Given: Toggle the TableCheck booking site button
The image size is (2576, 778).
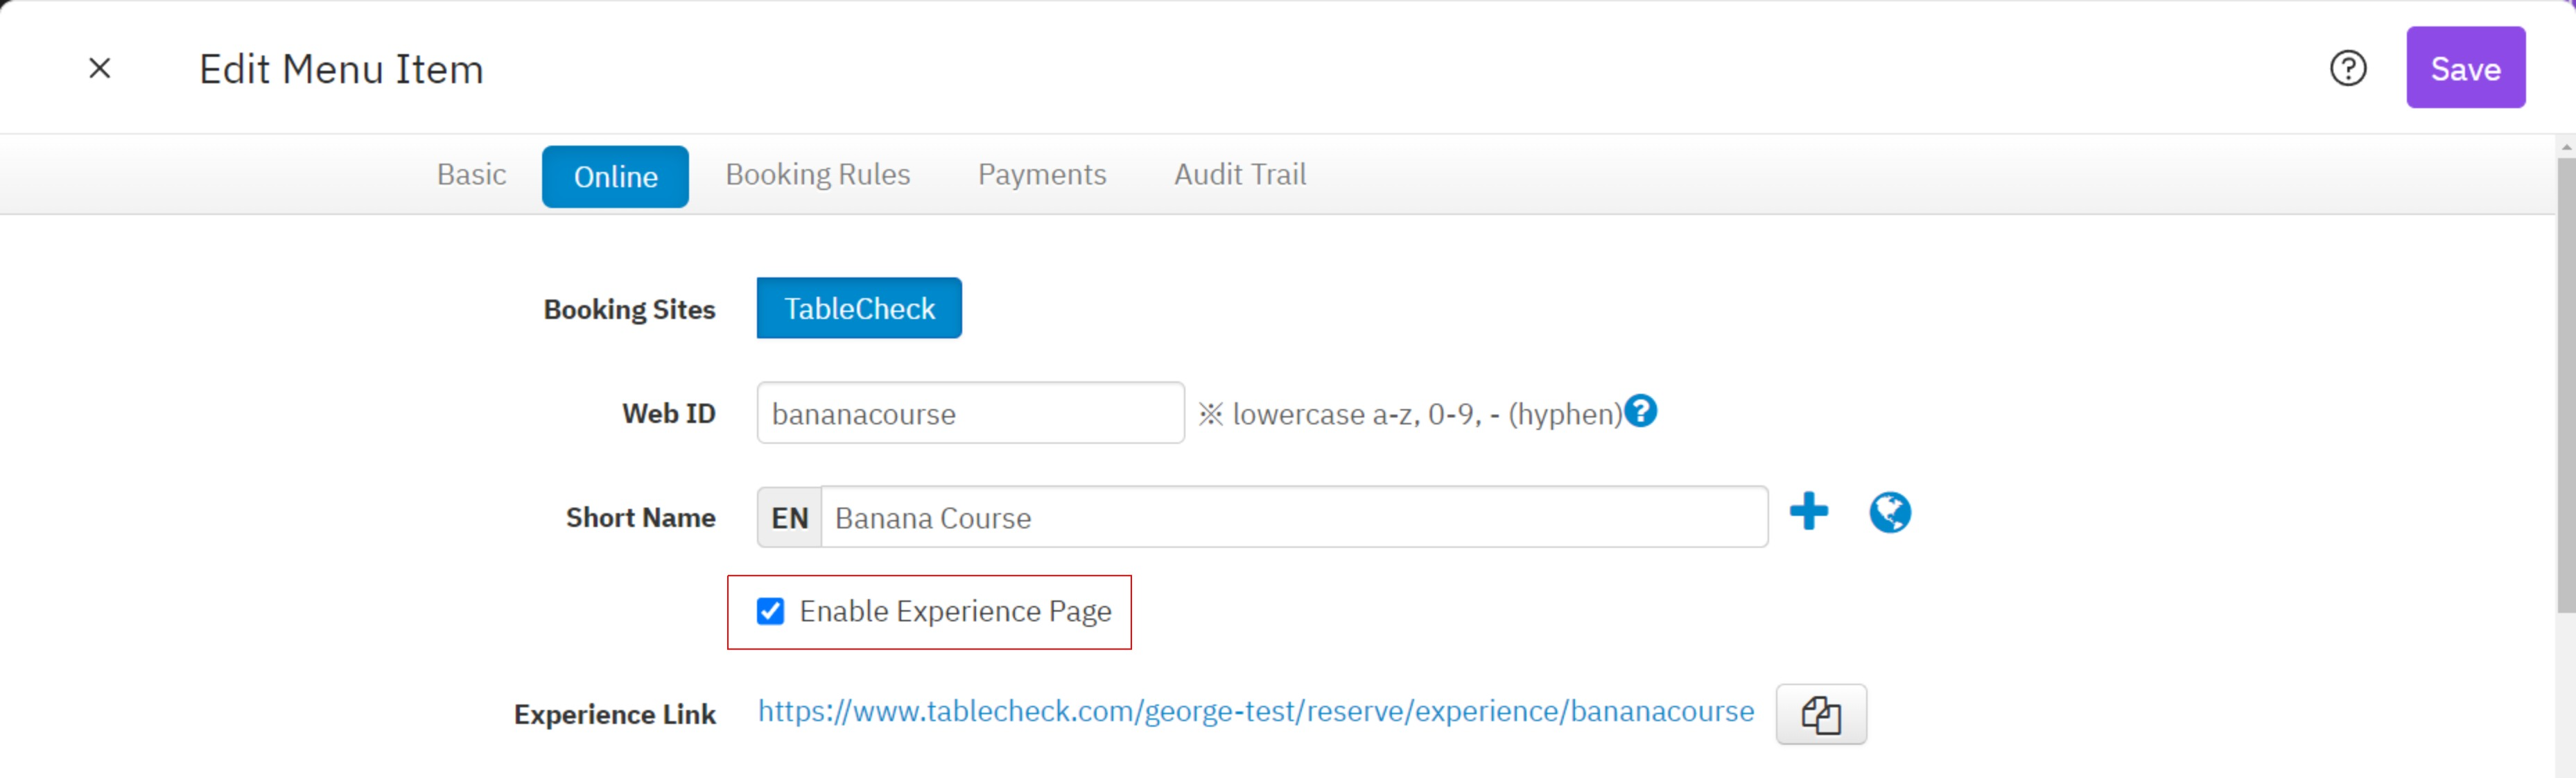Looking at the screenshot, I should [x=859, y=308].
